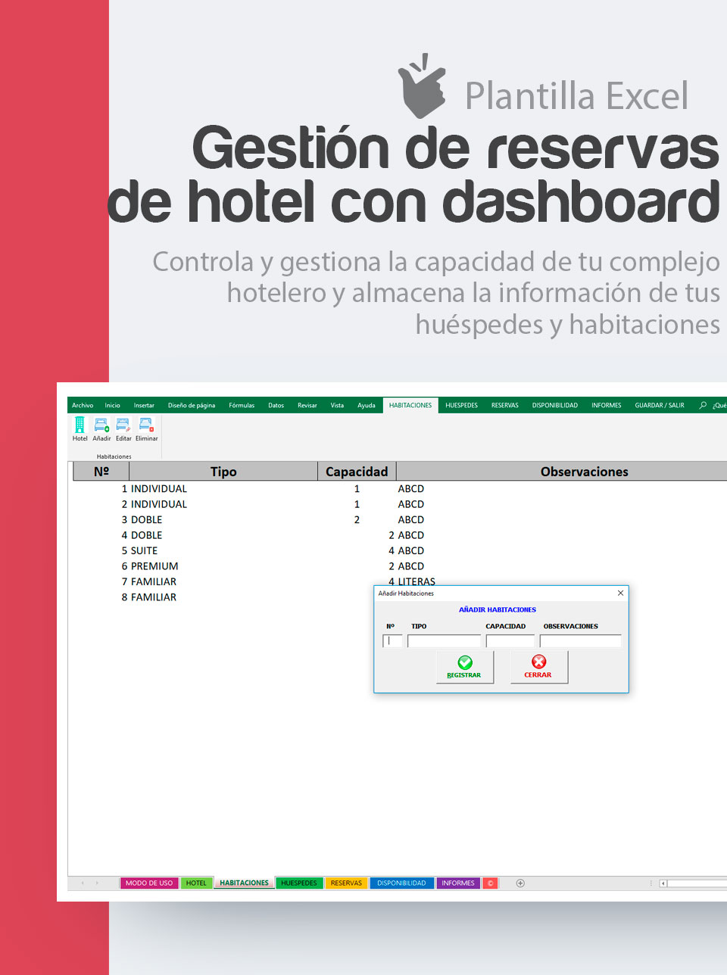The image size is (727, 975).
Task: Select the Ayuda ribbon tab
Action: click(x=367, y=405)
